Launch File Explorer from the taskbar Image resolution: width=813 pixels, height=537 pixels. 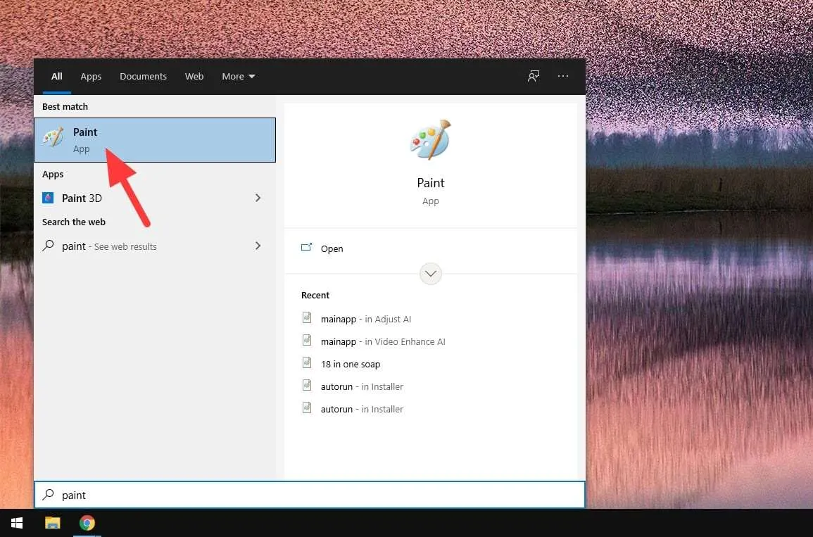tap(52, 523)
